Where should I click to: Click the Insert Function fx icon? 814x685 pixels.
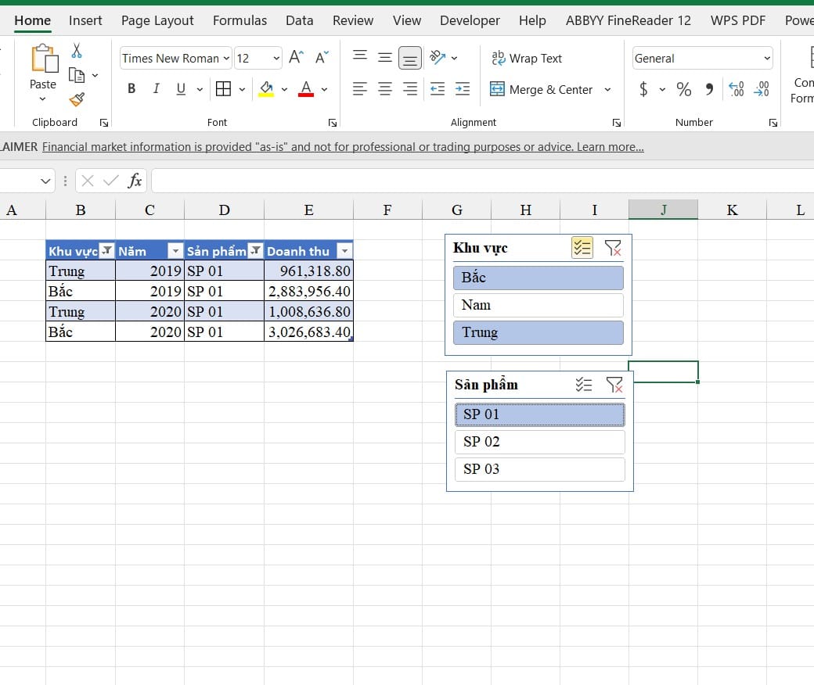point(135,181)
